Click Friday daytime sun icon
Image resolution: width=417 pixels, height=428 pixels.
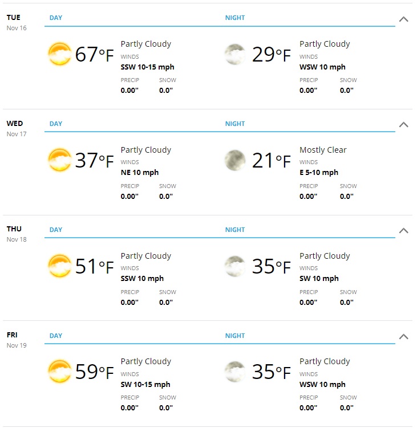pyautogui.click(x=59, y=371)
